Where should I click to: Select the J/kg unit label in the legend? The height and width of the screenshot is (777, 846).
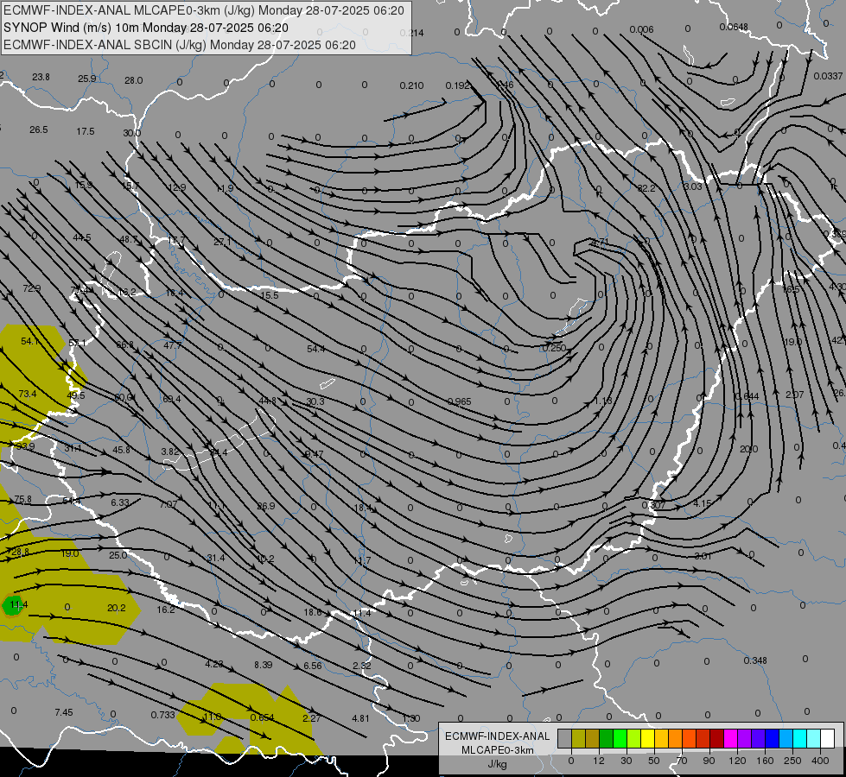498,764
